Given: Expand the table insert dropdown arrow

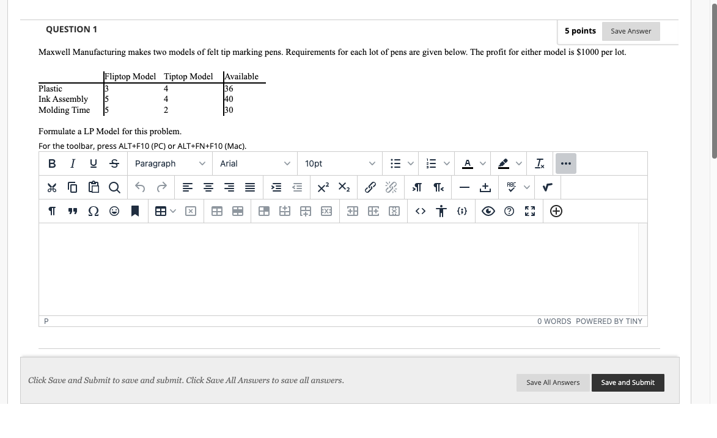Looking at the screenshot, I should [173, 211].
